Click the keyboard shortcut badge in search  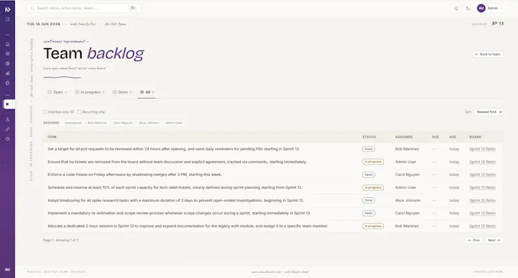click(133, 8)
